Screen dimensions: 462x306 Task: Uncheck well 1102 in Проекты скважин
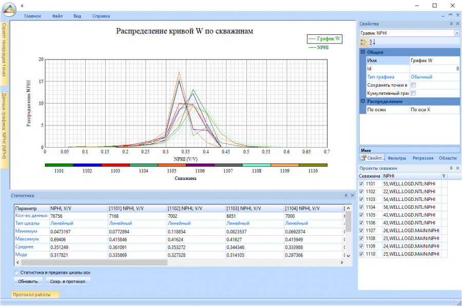point(361,192)
